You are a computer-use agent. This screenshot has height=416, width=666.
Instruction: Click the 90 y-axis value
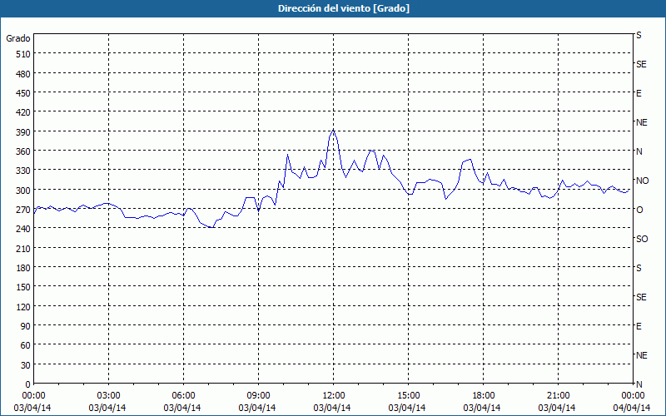coord(26,326)
